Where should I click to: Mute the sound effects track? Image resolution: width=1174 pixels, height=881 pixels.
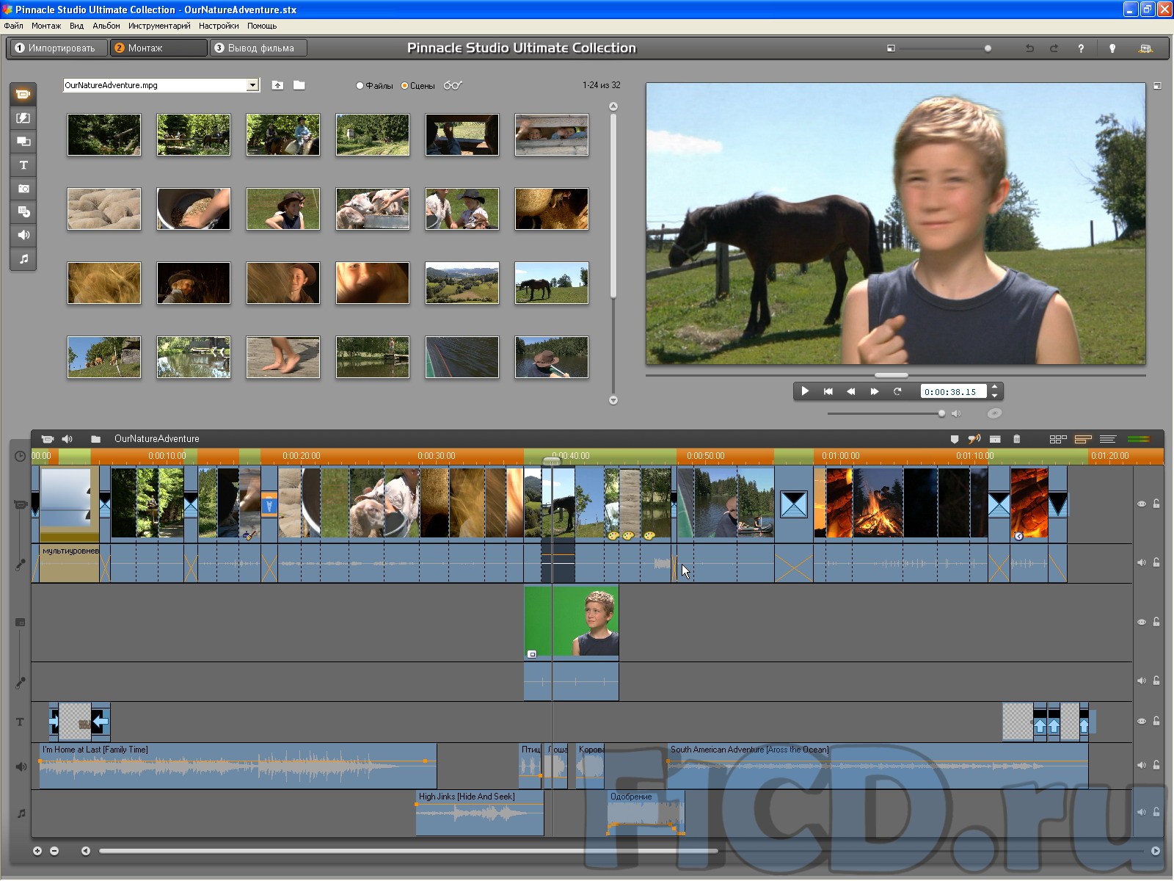(1142, 765)
